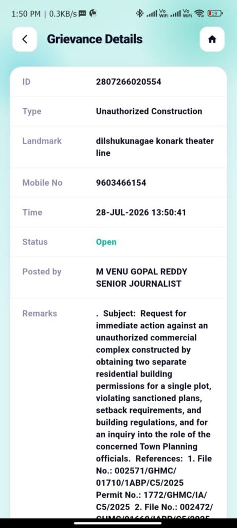Open the home icon button
The width and height of the screenshot is (237, 528).
point(212,39)
